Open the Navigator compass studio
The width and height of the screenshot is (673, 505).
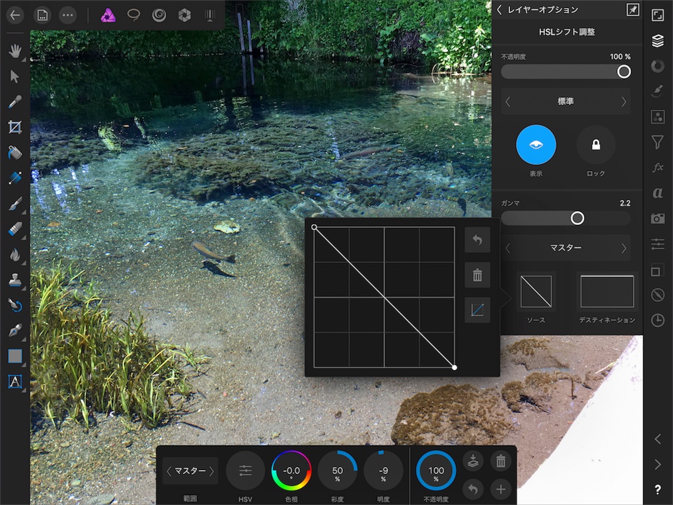pyautogui.click(x=657, y=295)
